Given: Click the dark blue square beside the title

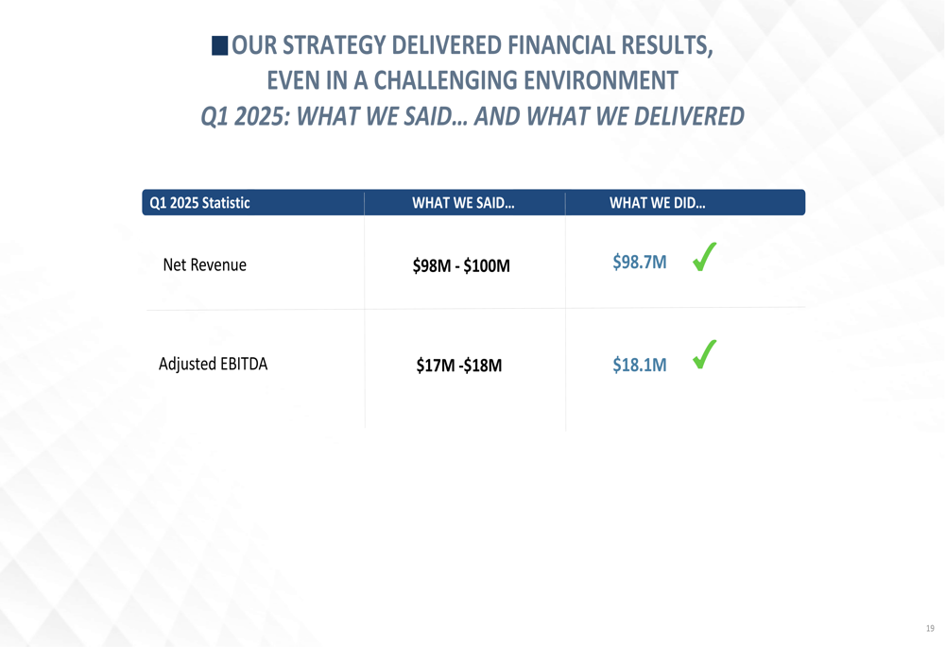Looking at the screenshot, I should pyautogui.click(x=219, y=45).
